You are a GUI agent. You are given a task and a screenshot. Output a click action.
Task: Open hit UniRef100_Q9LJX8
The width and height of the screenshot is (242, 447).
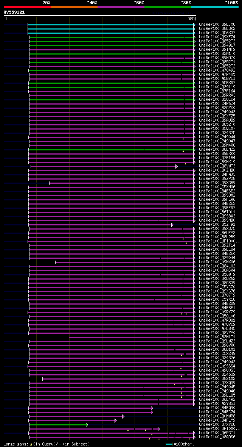217,25
